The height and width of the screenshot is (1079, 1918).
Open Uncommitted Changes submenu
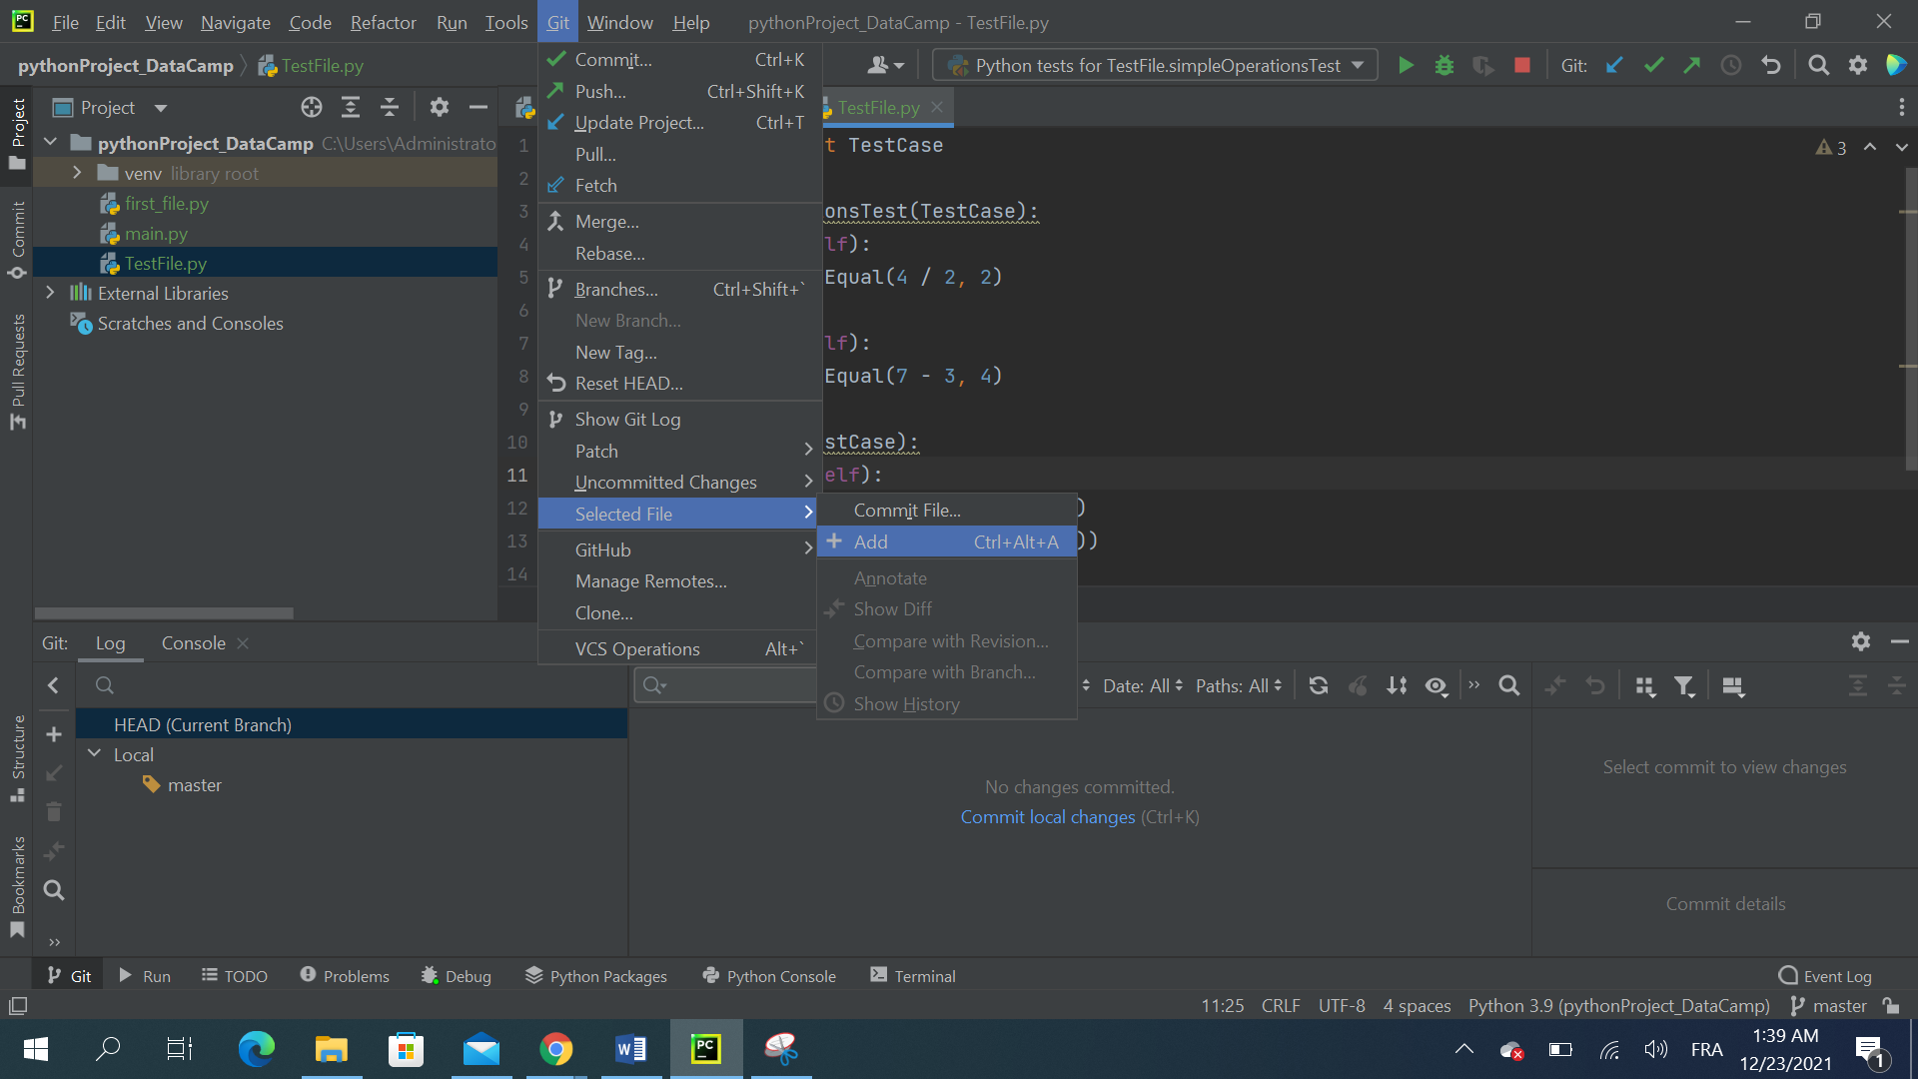(x=679, y=483)
